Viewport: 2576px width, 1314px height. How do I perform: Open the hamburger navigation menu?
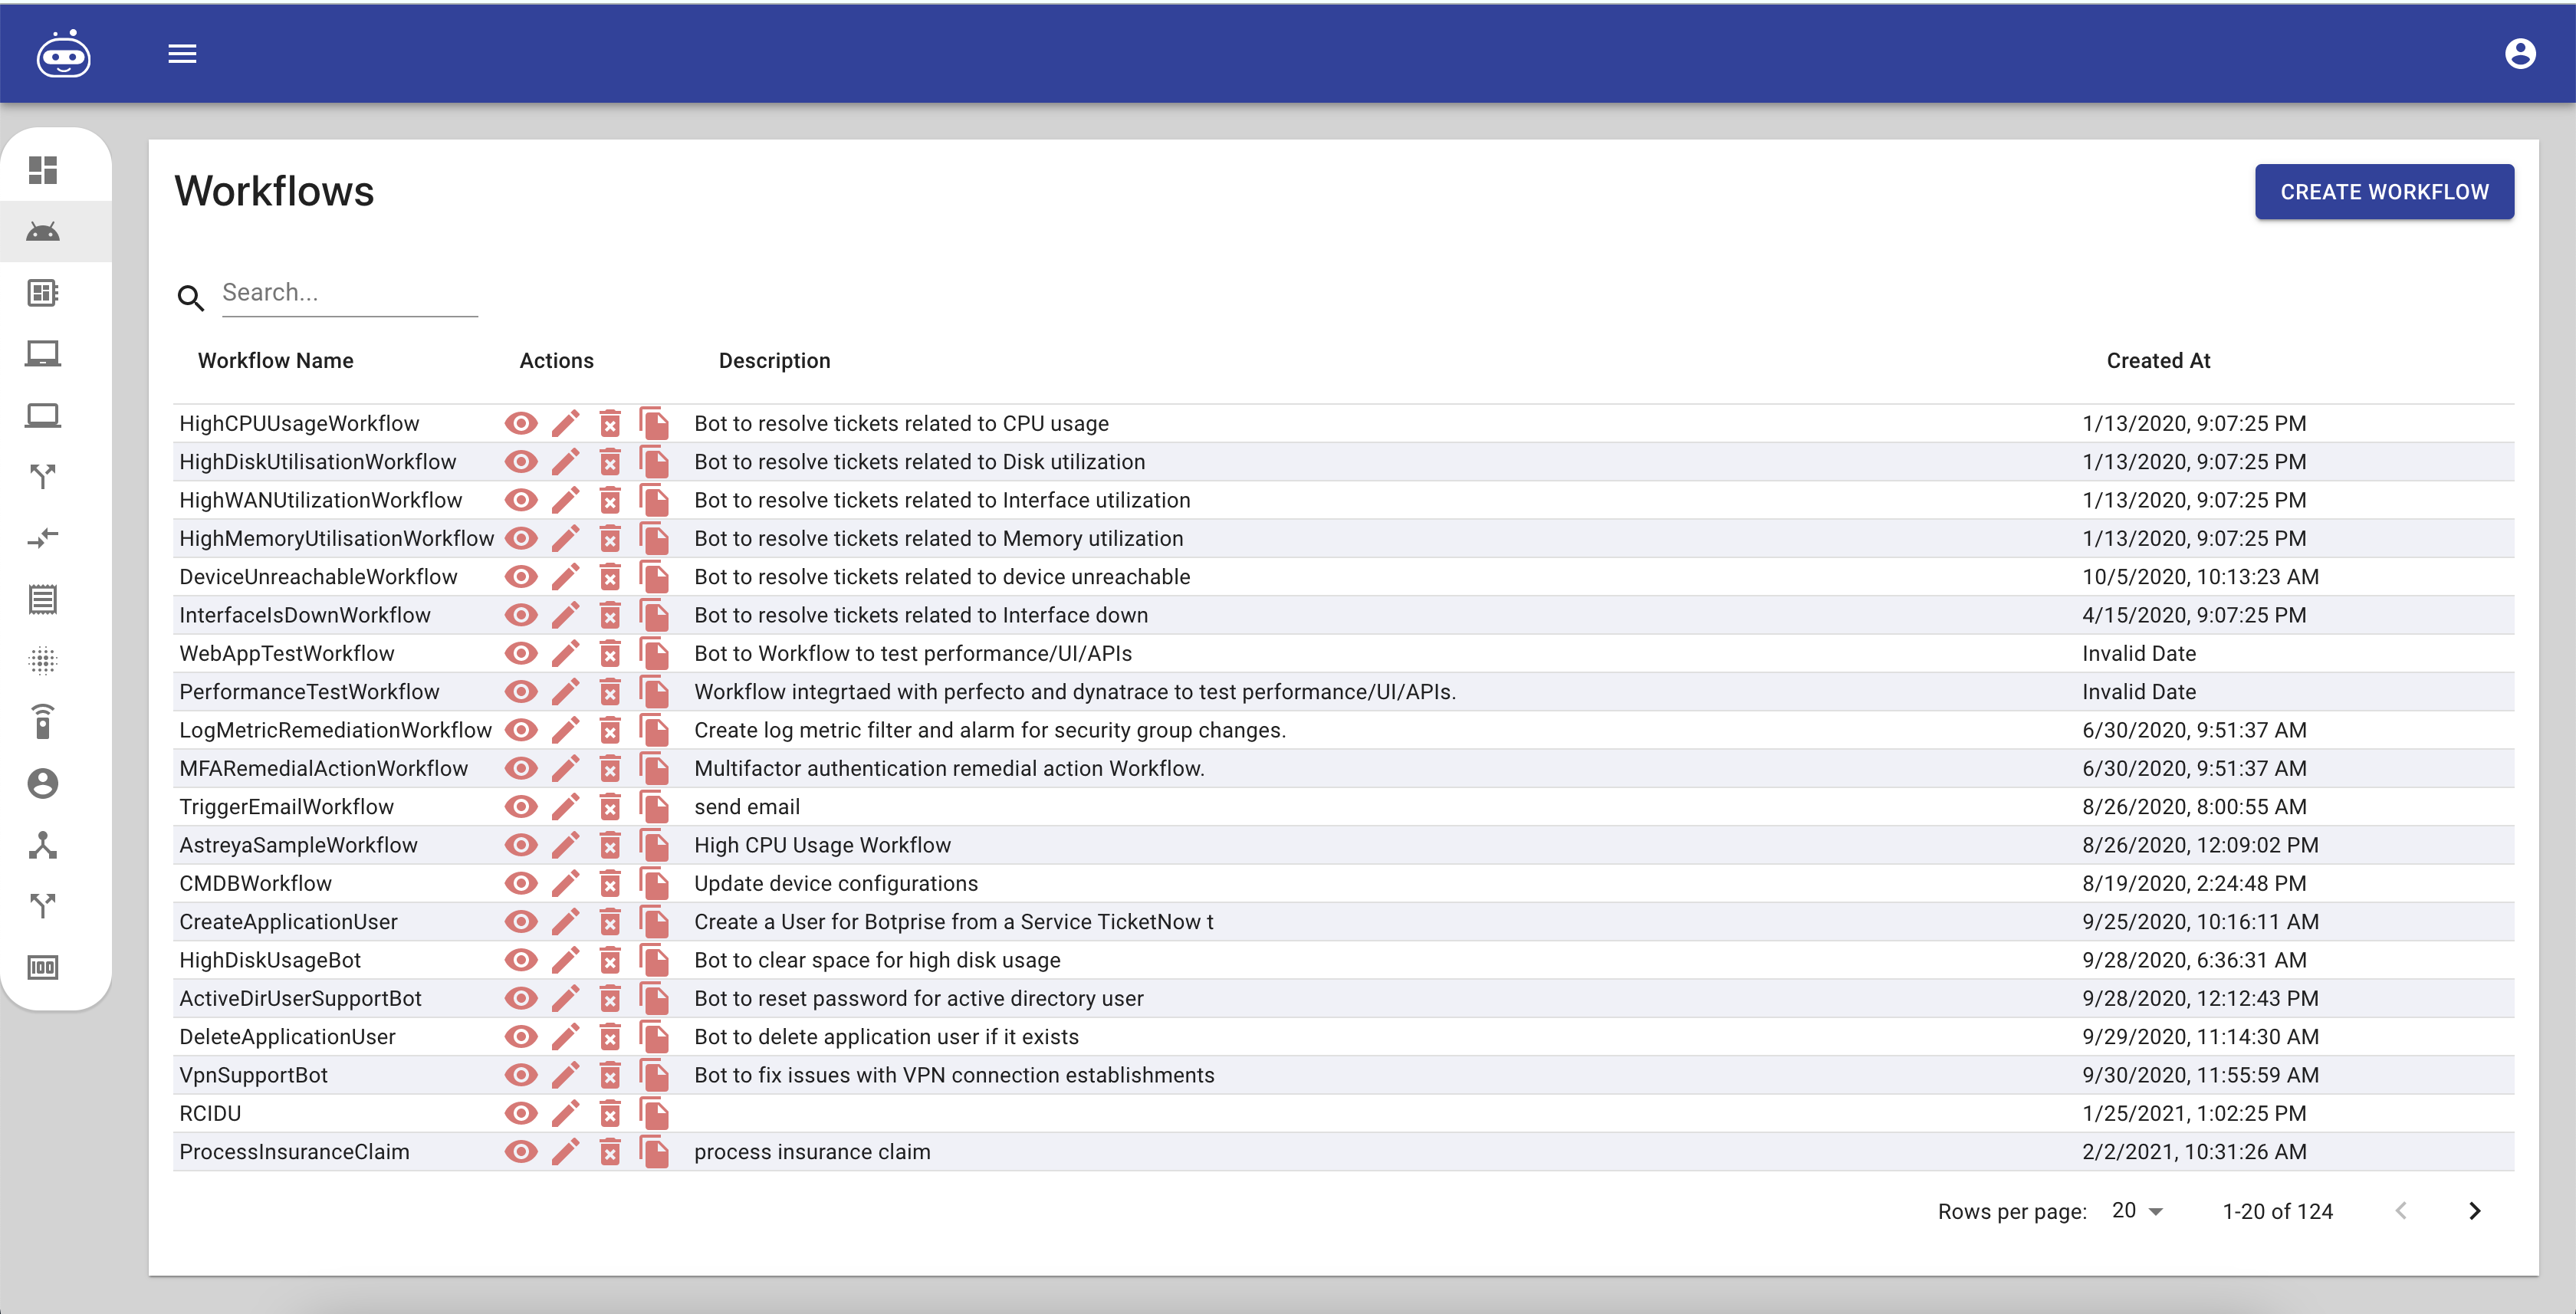click(182, 54)
